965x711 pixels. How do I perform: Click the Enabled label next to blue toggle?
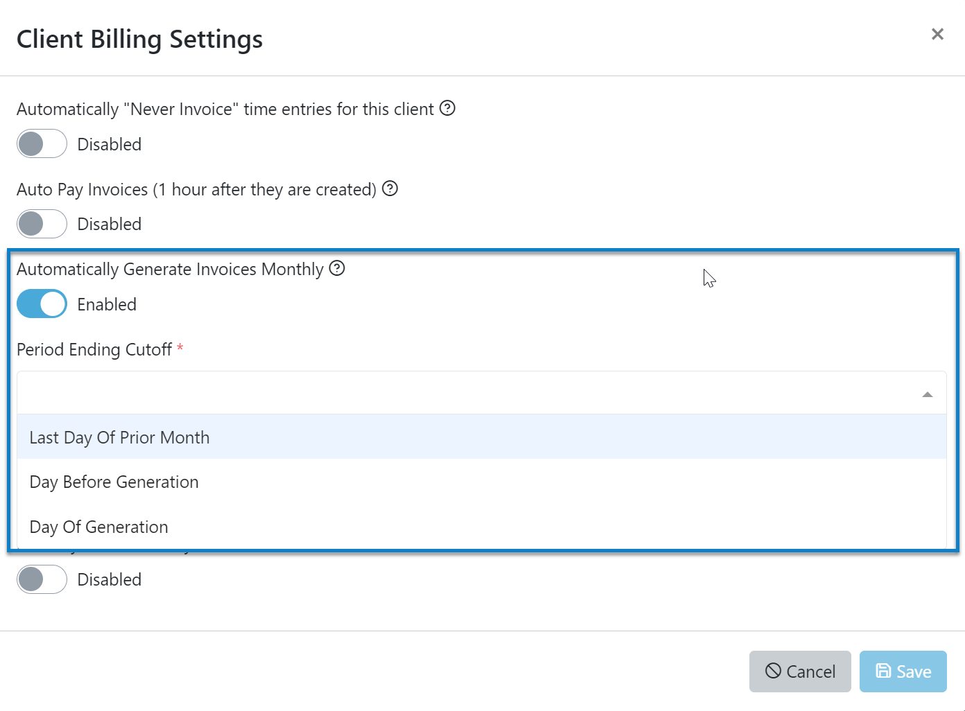point(107,304)
